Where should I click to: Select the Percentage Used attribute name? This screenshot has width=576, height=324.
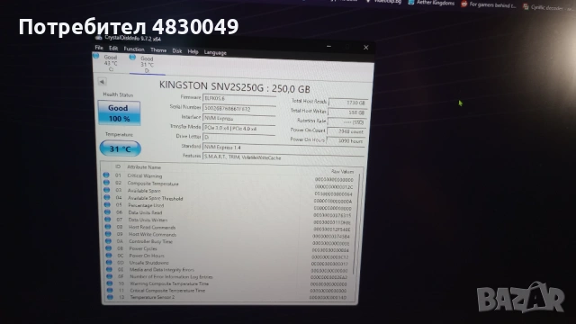click(146, 205)
